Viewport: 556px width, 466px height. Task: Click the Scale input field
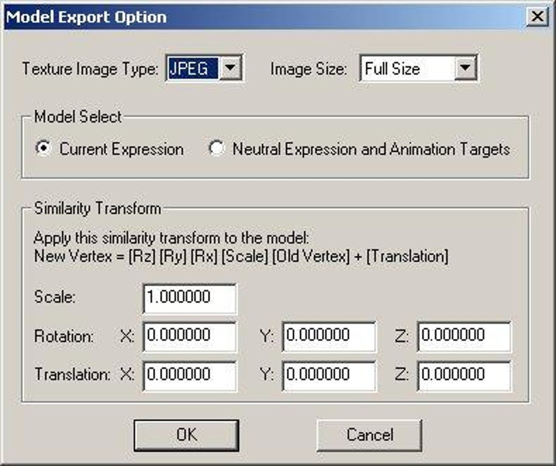(x=190, y=298)
